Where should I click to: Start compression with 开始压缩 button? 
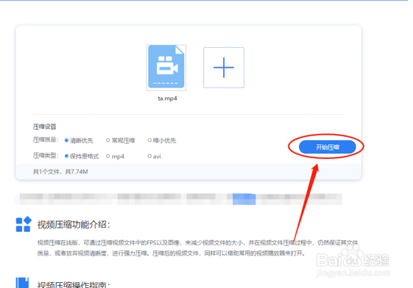[x=328, y=147]
